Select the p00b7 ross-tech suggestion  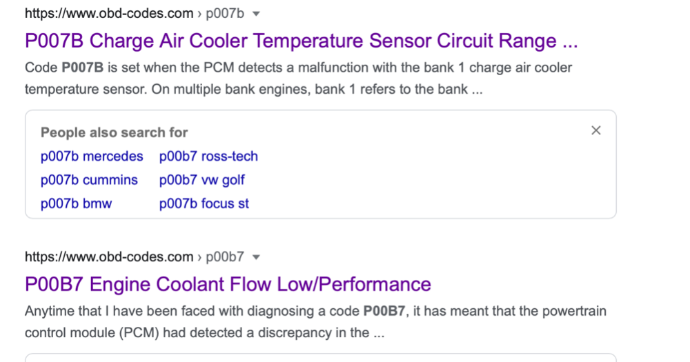(208, 157)
